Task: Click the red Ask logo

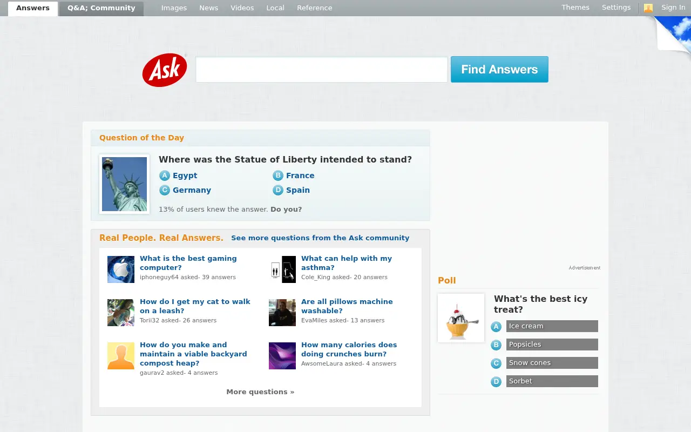Action: click(165, 70)
